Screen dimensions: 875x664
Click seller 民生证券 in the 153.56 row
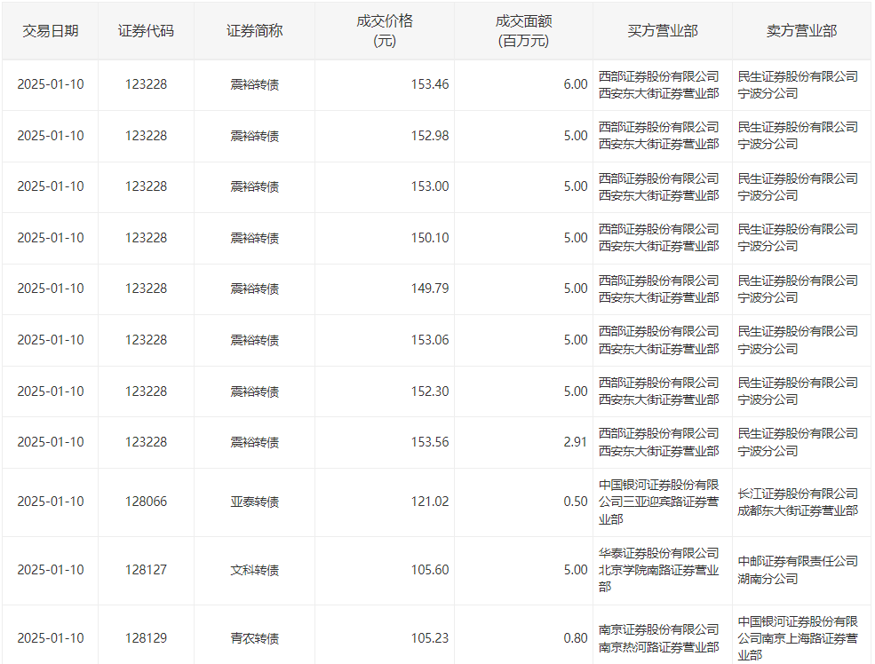[798, 443]
